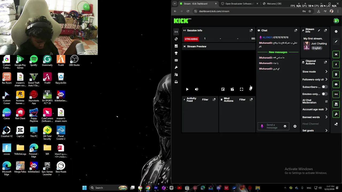Open the Activity Feed Filter

[x=205, y=100]
